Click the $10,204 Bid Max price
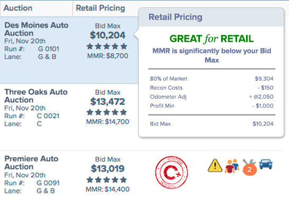Viewport: 289px width, 204px height. [108, 35]
